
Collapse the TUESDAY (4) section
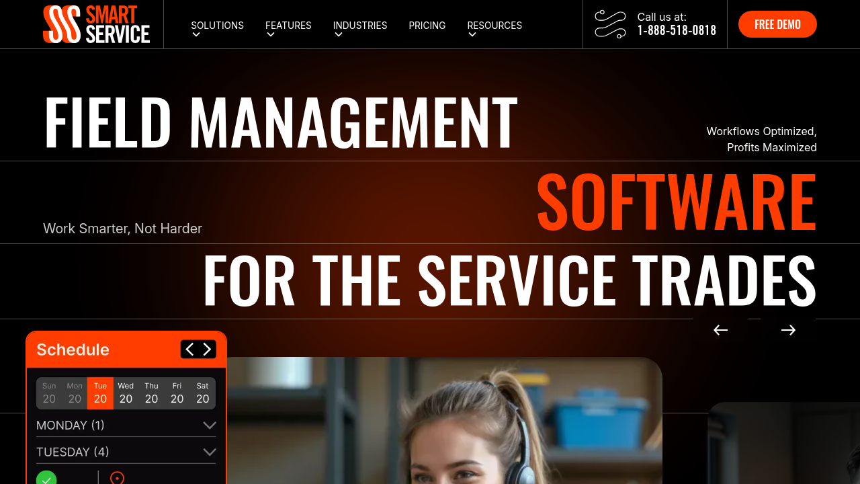(209, 452)
